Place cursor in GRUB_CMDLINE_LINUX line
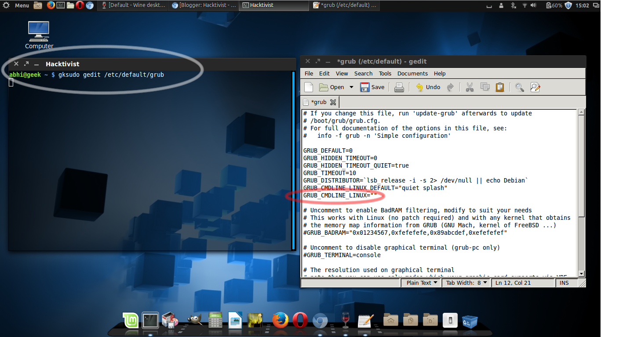Viewport: 619px width, 337px height. click(x=340, y=195)
